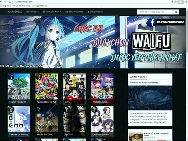Click the Tập 3 badge on Touken Ranbu
The height and width of the screenshot is (141, 188).
coord(11,77)
